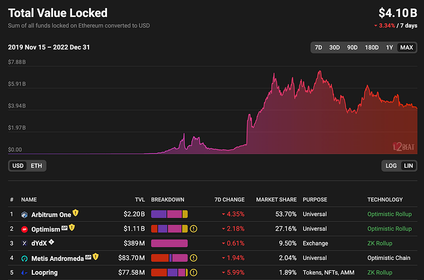This screenshot has height=280, width=424.
Task: Click the red peak of the TVL chart
Action: [x=320, y=72]
